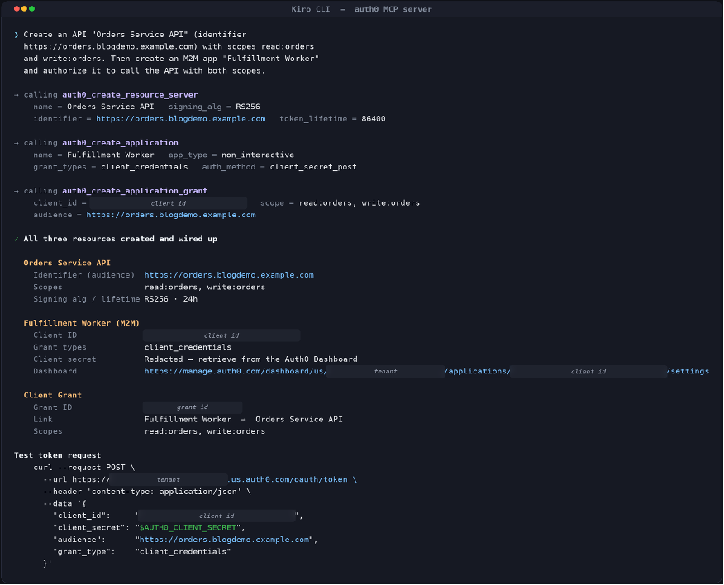The width and height of the screenshot is (724, 585).
Task: Click token_lifetime value '86400'
Action: [374, 119]
